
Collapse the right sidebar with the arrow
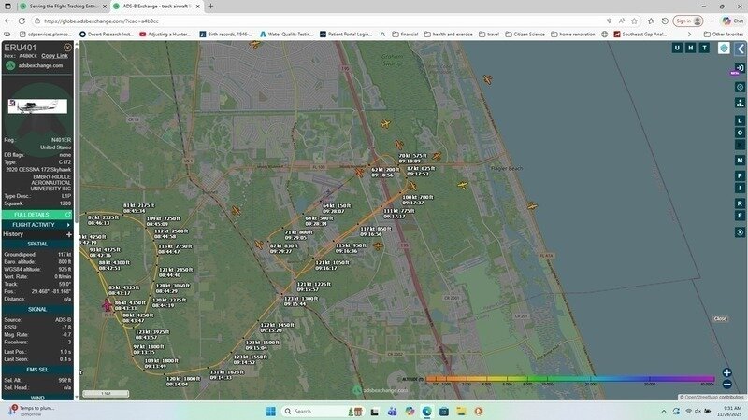(740, 48)
